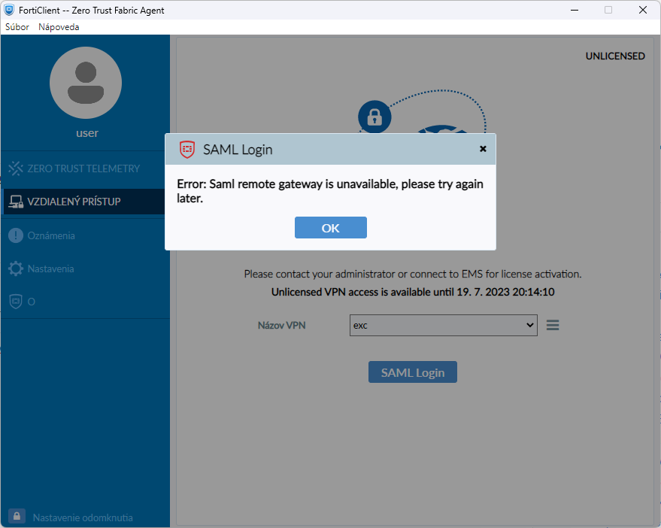Click the UNLICENSED status text
The width and height of the screenshot is (661, 528).
(x=615, y=56)
